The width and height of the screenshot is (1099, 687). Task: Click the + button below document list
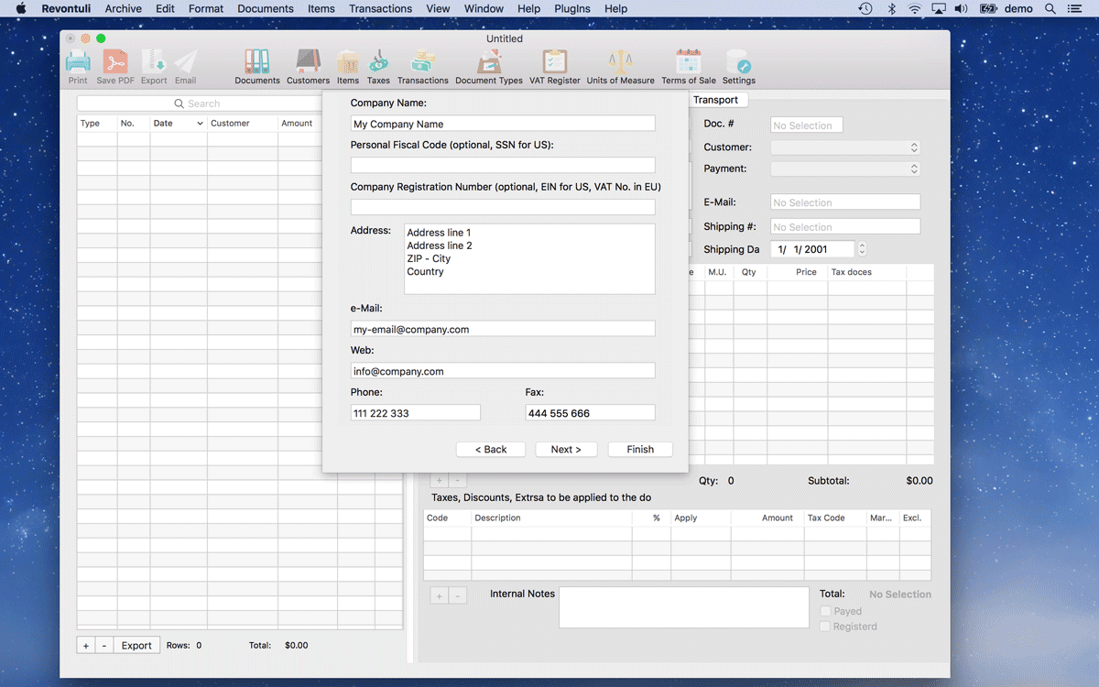[86, 645]
